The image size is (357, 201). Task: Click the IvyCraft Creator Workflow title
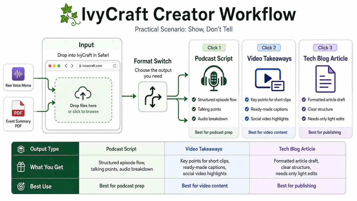point(189,14)
